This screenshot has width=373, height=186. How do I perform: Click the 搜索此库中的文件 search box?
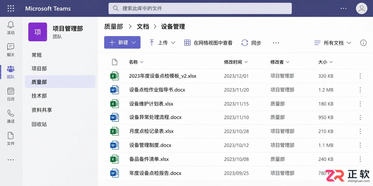click(x=200, y=8)
